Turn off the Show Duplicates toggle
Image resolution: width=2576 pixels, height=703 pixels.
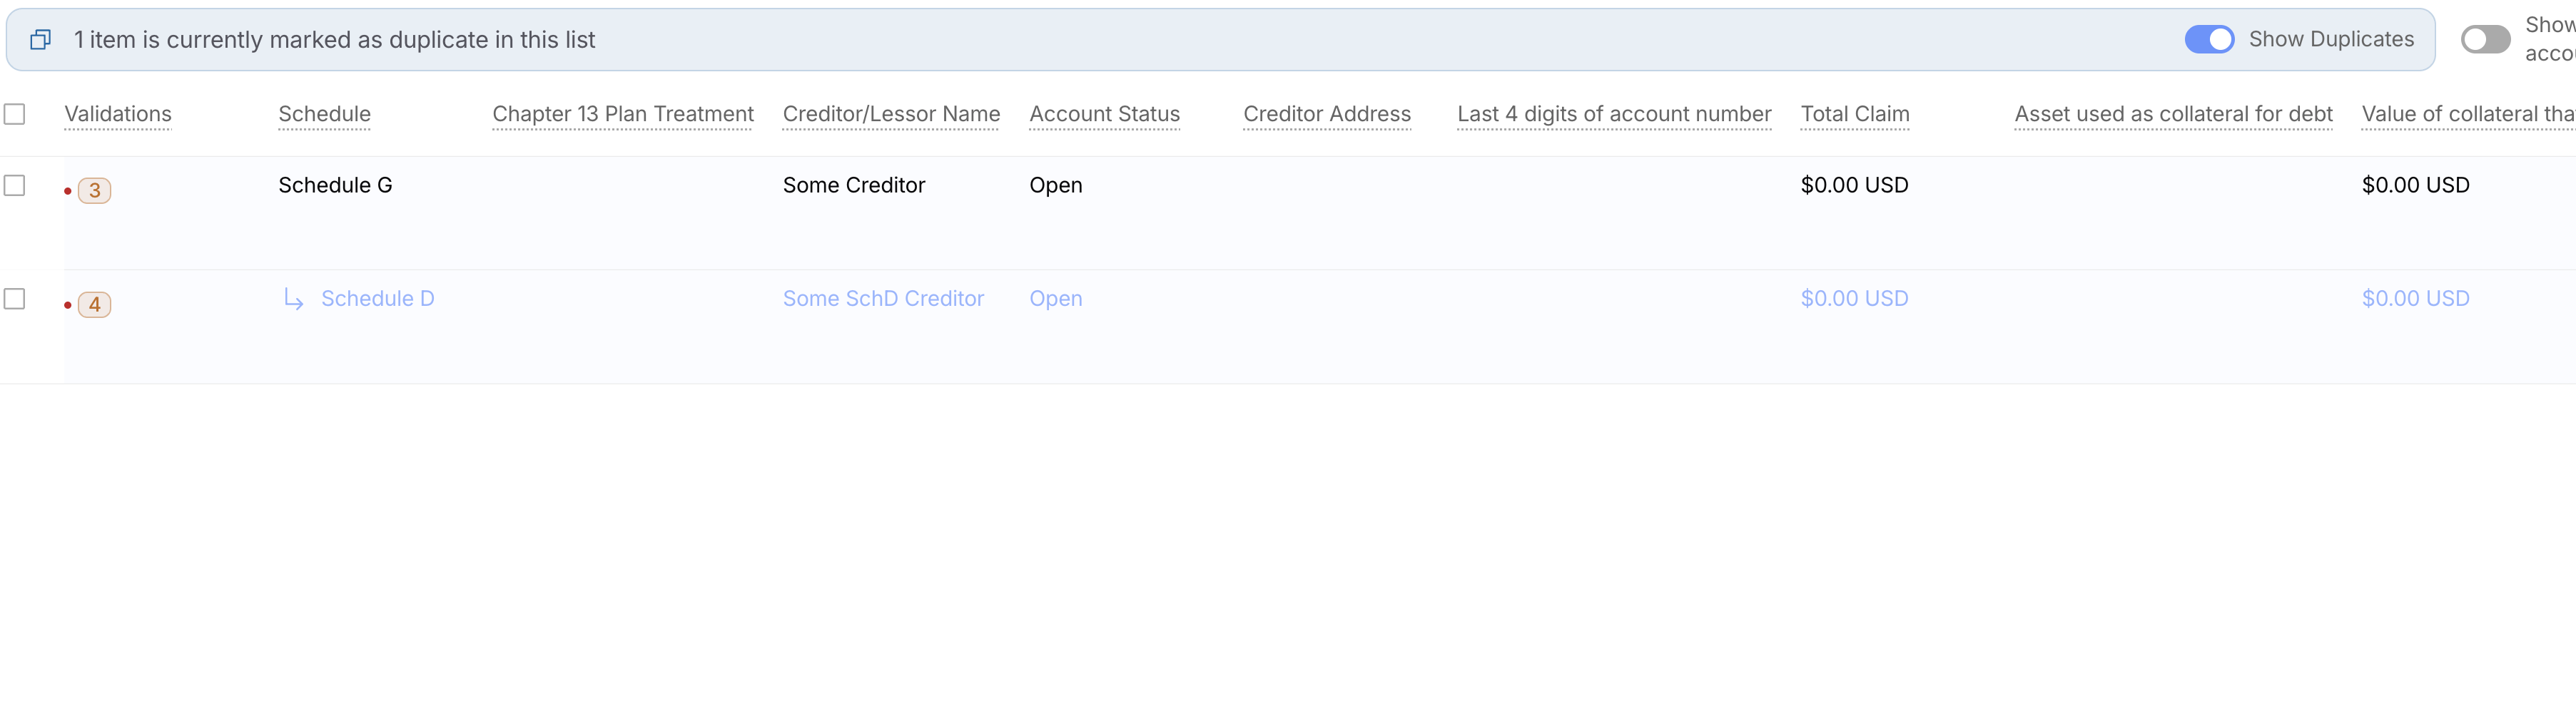pos(2209,39)
